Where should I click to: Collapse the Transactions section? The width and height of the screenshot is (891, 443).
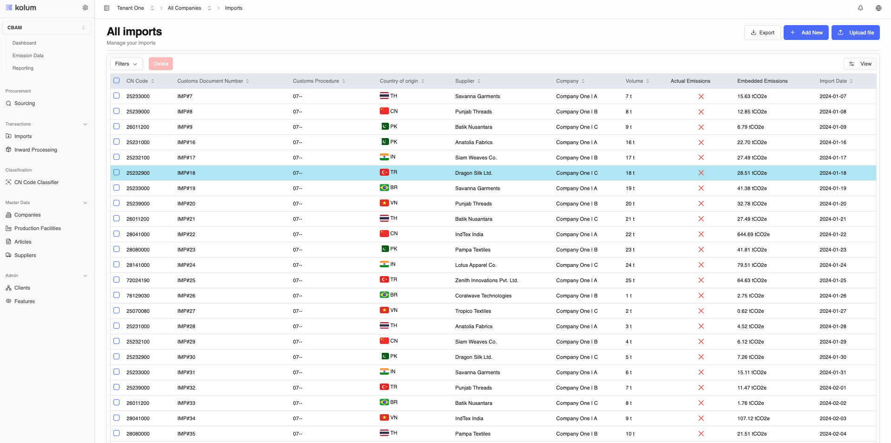coord(85,125)
